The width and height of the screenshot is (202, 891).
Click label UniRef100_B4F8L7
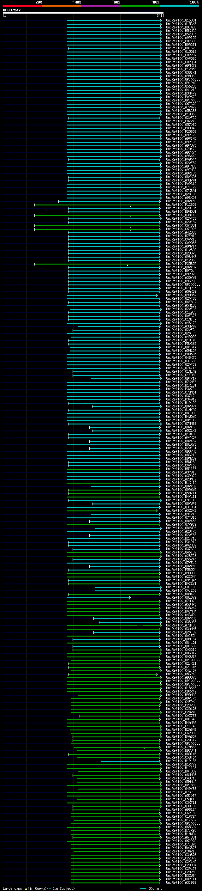[x=181, y=302]
